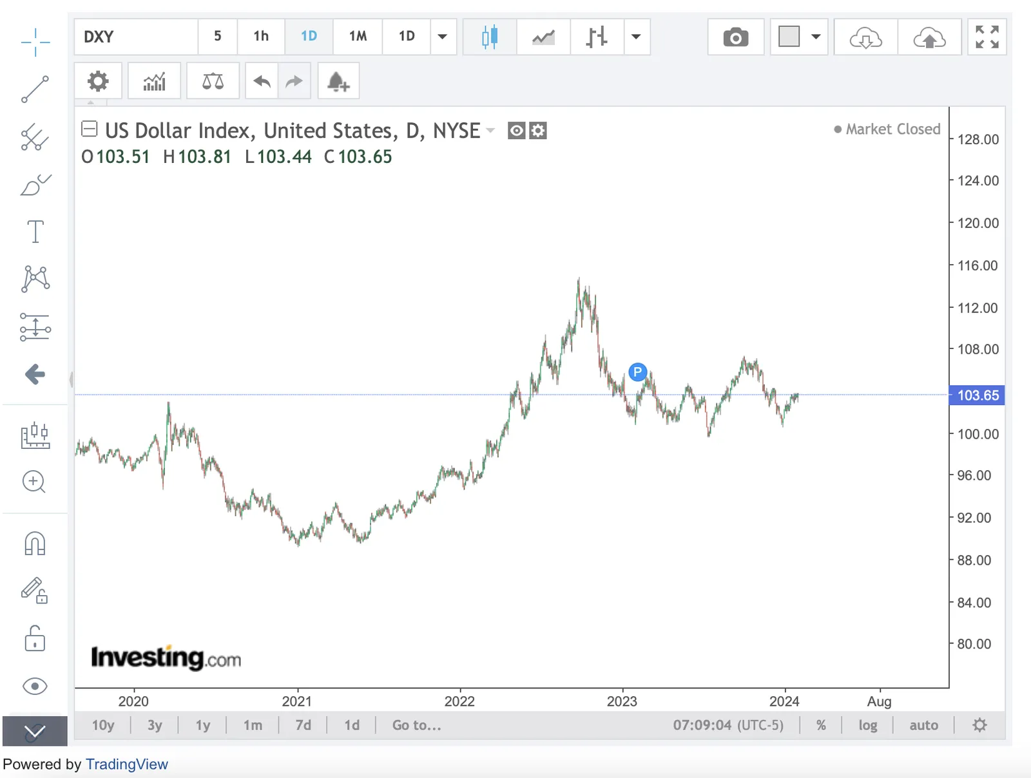Select the XABCD pattern tool
Image resolution: width=1031 pixels, height=778 pixels.
tap(35, 279)
